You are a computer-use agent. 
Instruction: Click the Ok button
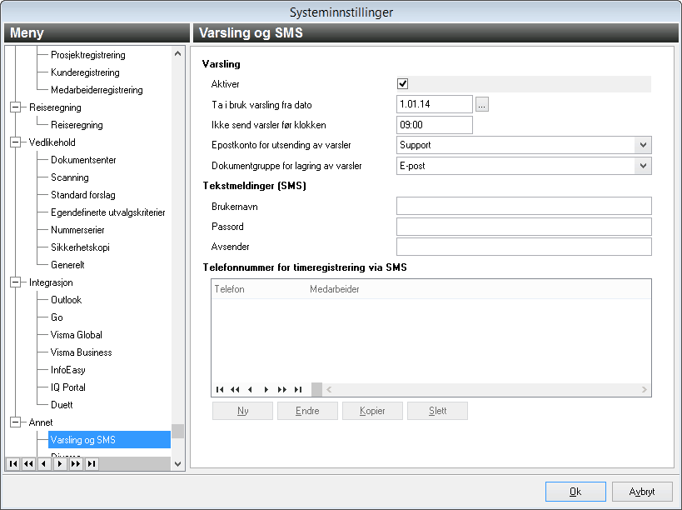pos(575,492)
